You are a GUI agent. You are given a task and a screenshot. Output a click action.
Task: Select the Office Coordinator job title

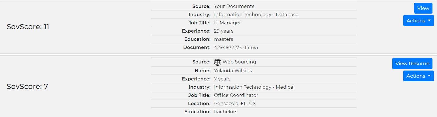pyautogui.click(x=236, y=95)
